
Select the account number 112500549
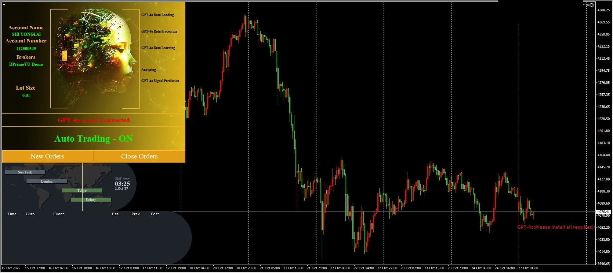click(26, 49)
